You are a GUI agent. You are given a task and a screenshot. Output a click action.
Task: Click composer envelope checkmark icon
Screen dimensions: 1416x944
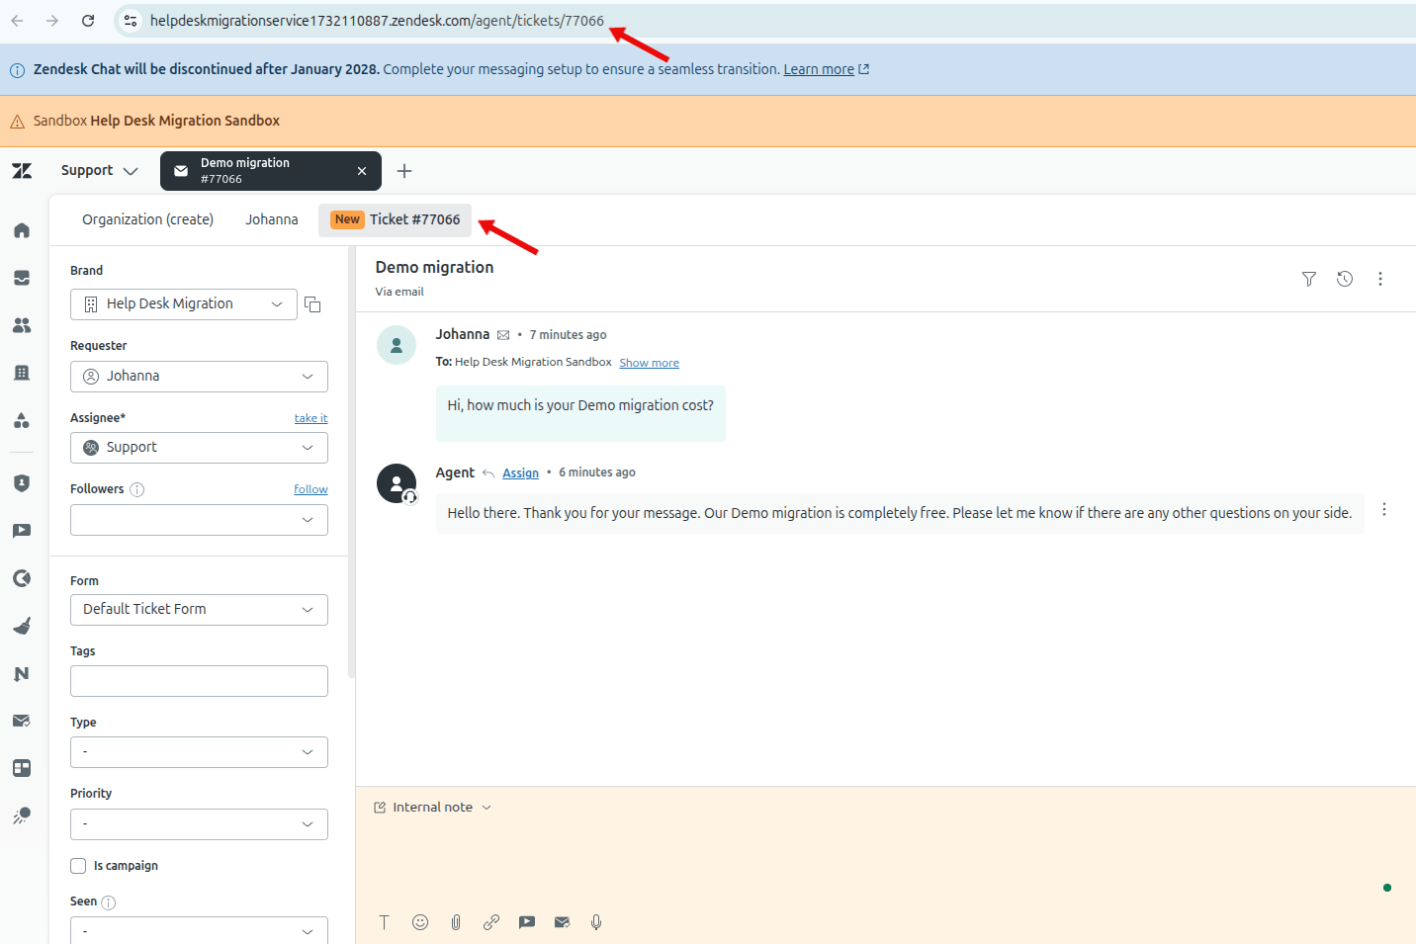click(562, 922)
